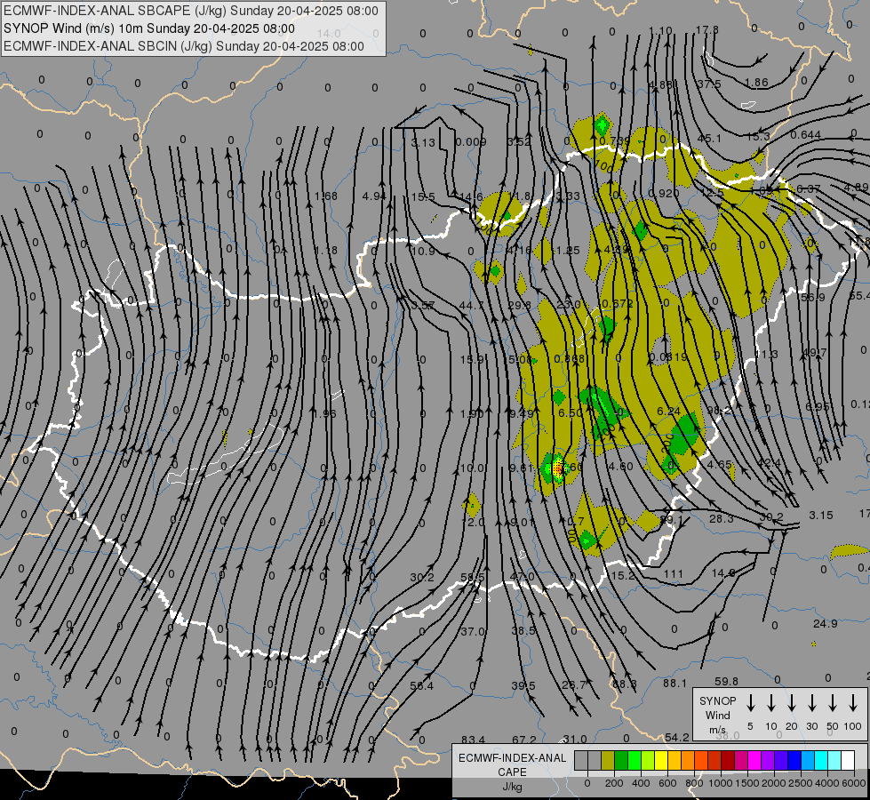Click the '6000' scale label

click(854, 783)
